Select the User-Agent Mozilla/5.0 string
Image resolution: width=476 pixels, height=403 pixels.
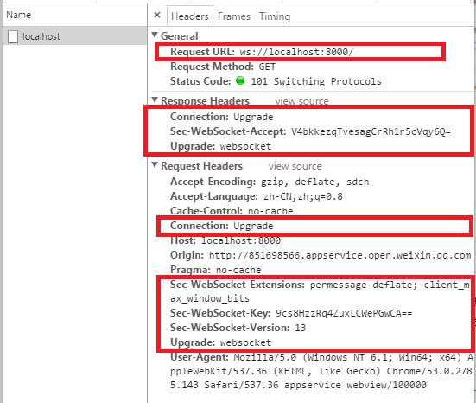tap(321, 371)
